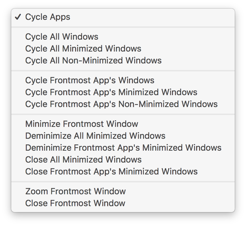The width and height of the screenshot is (246, 226).
Task: Click the checkmark beside Cycle Apps
Action: (18, 17)
